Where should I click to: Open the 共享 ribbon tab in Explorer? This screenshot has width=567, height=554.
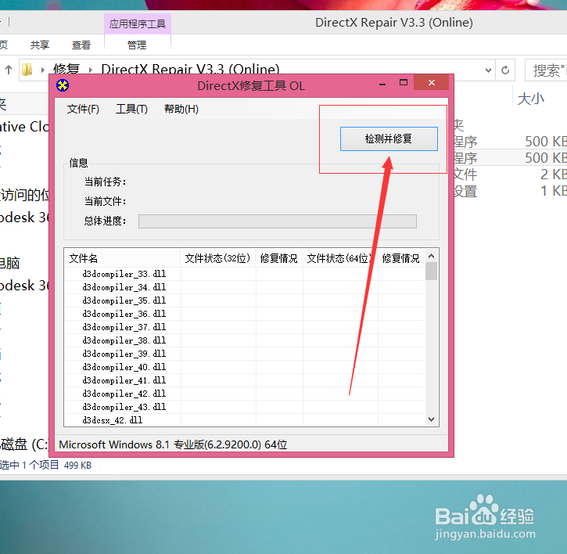(x=40, y=45)
